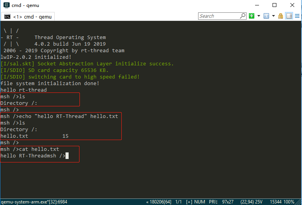
Task: Open the new console dropdown arrow
Action: [258, 16]
